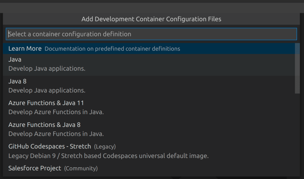Image resolution: width=304 pixels, height=179 pixels.
Task: Click the (Legacy) label beside GitHub Codespaces
Action: coord(105,147)
